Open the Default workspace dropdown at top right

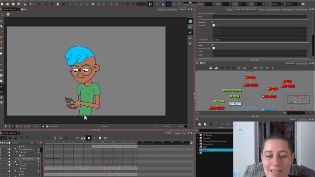tap(293, 4)
